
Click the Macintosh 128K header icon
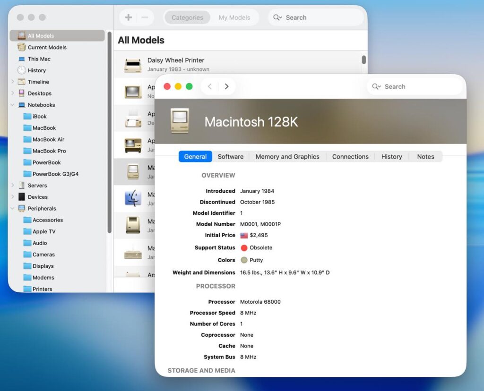180,121
